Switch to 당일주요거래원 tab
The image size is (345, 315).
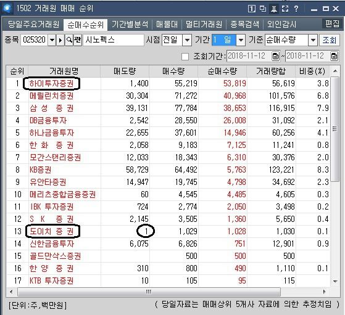pyautogui.click(x=33, y=24)
